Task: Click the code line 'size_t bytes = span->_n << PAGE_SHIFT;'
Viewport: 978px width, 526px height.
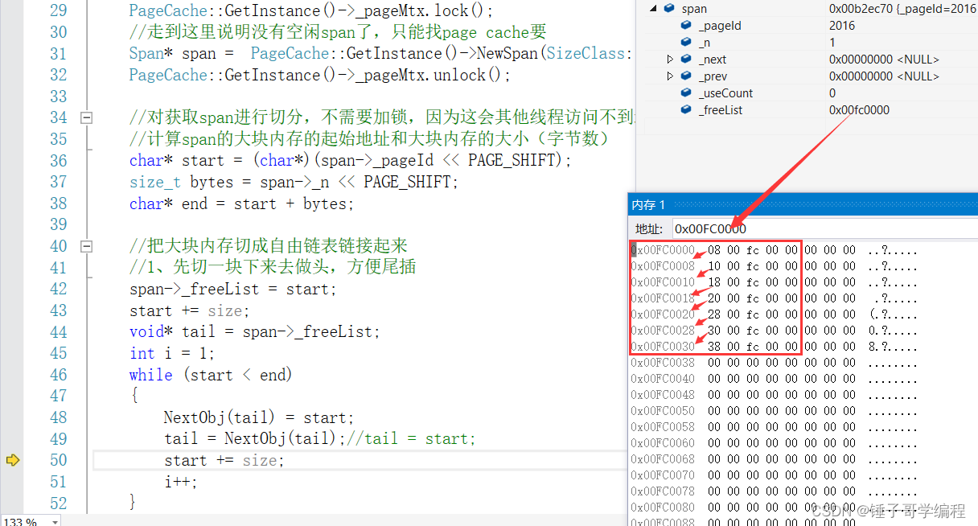Action: pos(294,182)
